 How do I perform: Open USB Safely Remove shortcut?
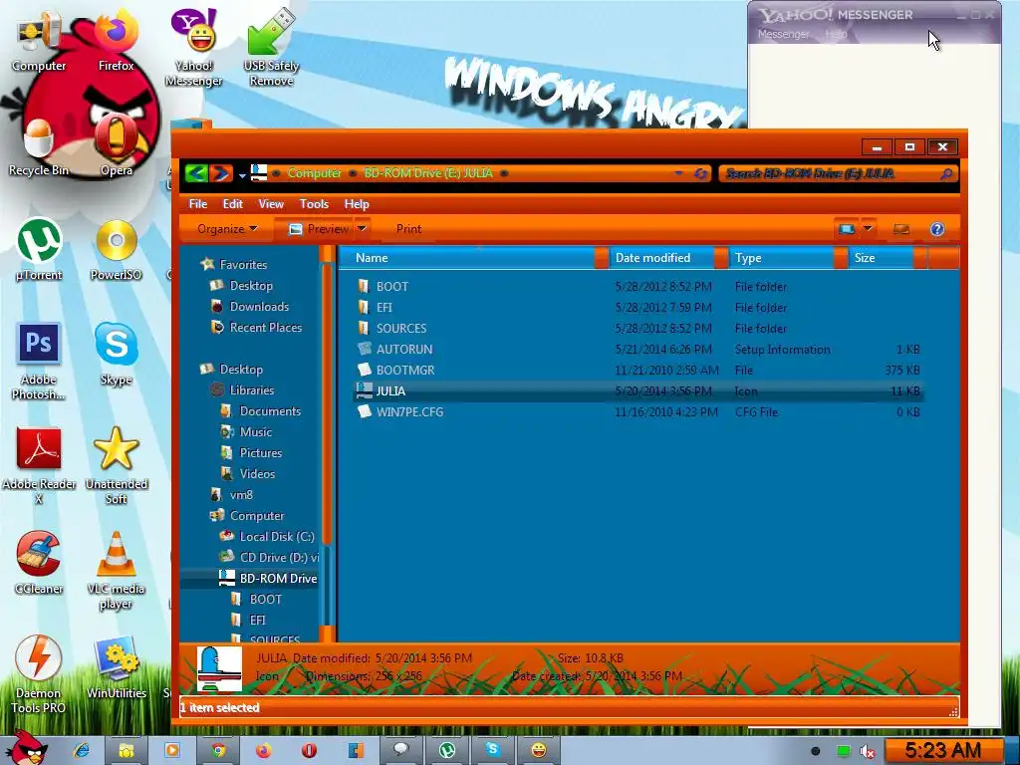[271, 49]
